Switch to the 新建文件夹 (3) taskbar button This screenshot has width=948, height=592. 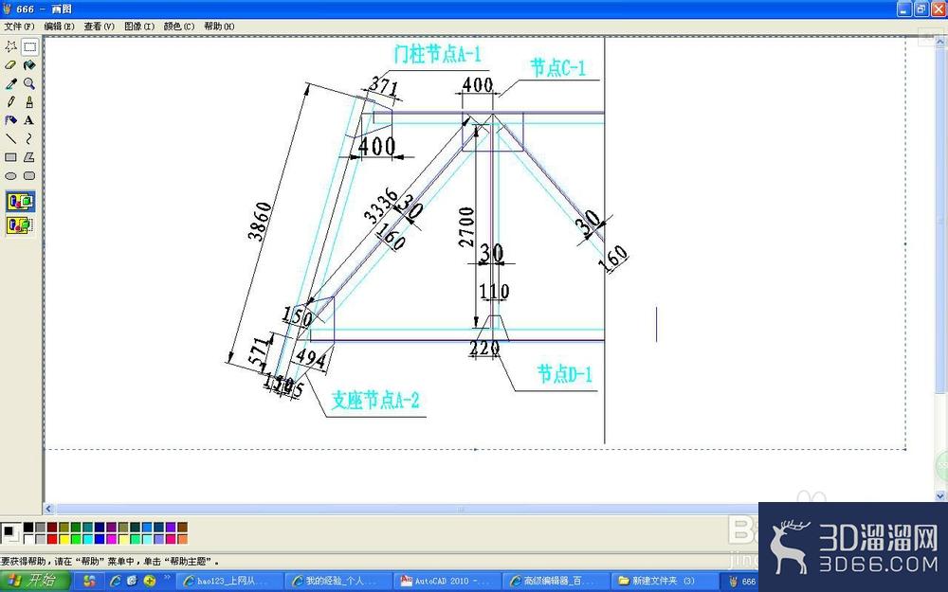[665, 582]
